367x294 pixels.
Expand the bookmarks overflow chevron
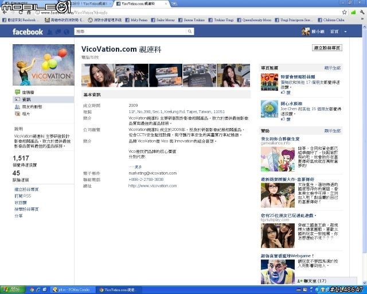click(x=362, y=20)
